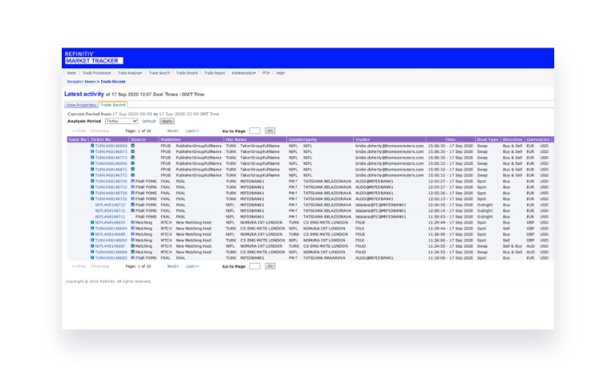Switch to the View Properties tab
The image size is (616, 375).
click(x=81, y=105)
